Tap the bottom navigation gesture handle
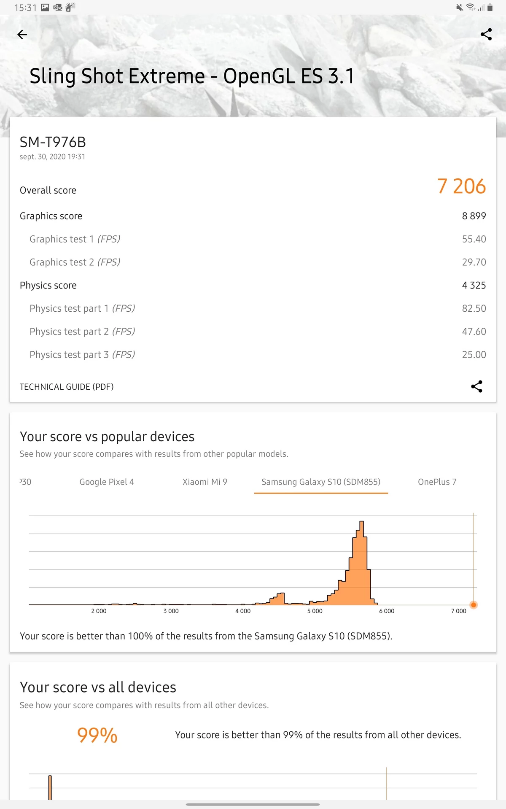Screen dimensions: 506x809 point(253,804)
